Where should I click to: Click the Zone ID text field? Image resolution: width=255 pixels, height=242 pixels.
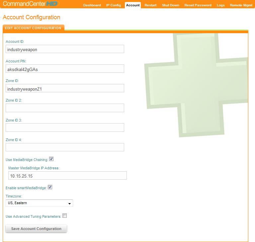(65, 88)
